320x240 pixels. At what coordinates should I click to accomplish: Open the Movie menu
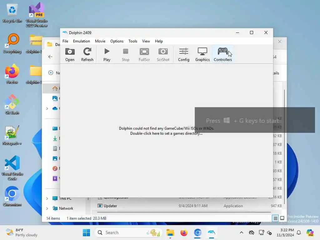[x=100, y=41]
